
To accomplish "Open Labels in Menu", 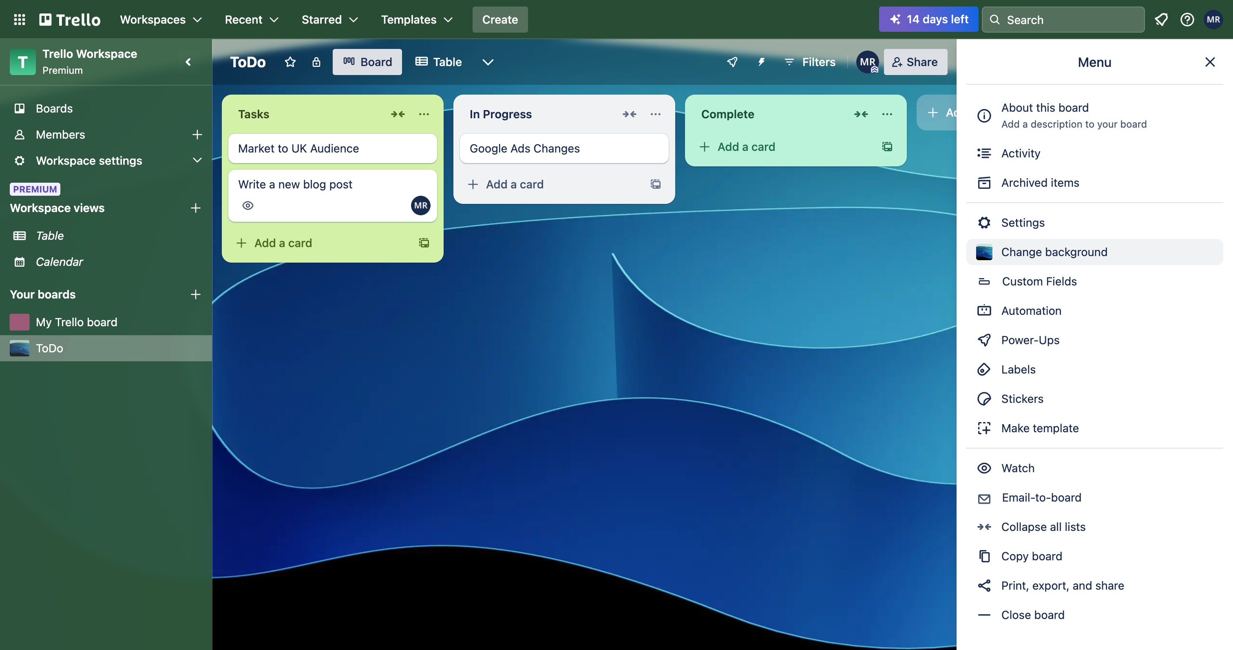I will [1094, 369].
